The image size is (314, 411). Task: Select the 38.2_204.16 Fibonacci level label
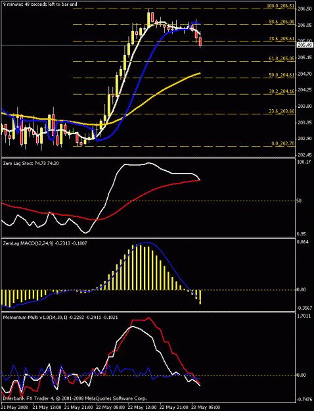(x=282, y=91)
